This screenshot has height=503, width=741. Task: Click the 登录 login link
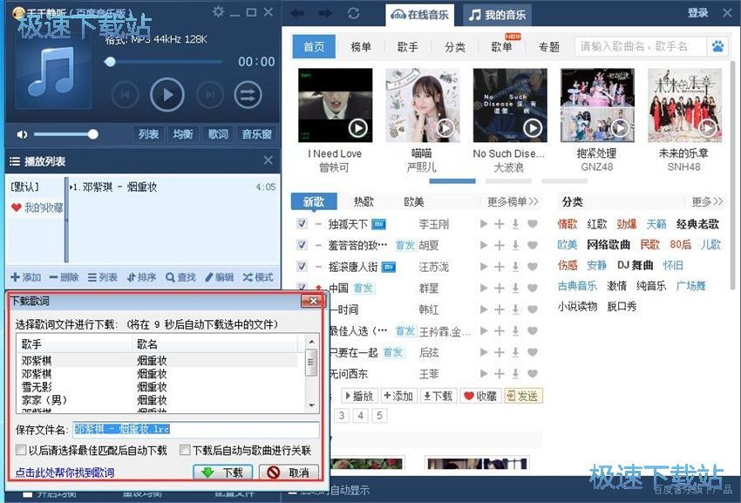[x=698, y=13]
